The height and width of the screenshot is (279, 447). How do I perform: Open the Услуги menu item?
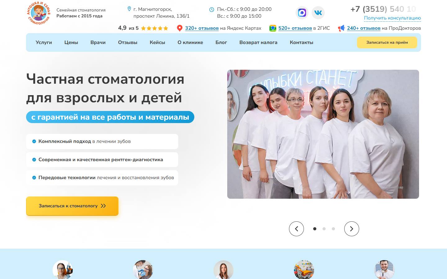(44, 42)
